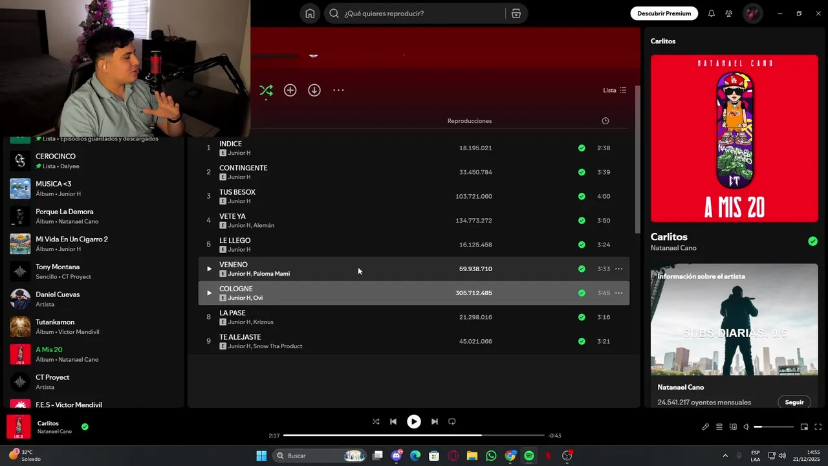Play the COLOGNE track
This screenshot has width=828, height=466.
[209, 293]
